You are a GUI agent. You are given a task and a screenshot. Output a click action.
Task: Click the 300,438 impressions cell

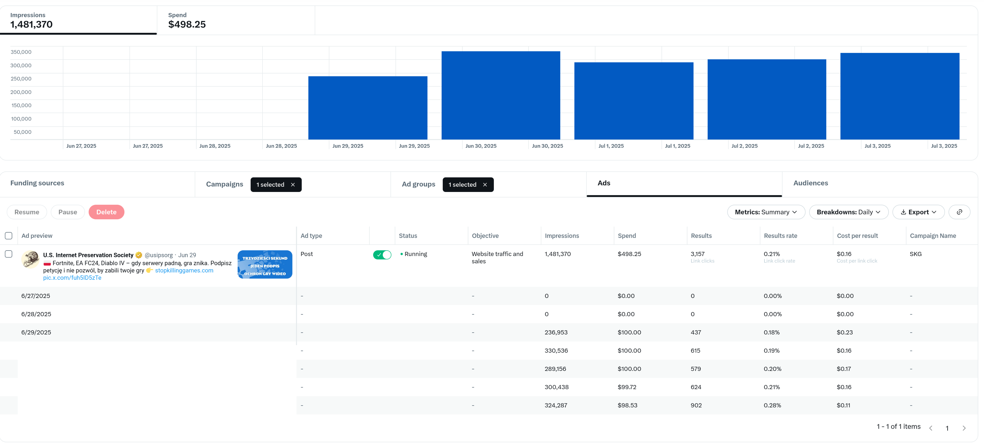557,387
